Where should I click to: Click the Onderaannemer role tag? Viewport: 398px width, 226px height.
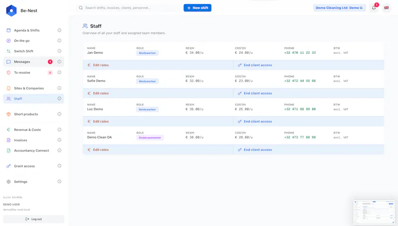point(150,137)
